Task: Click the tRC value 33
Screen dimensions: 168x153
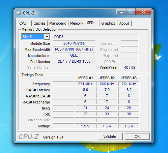Action: click(107, 114)
